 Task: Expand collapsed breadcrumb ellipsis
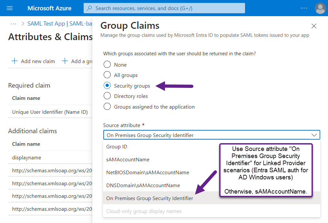tap(13, 24)
